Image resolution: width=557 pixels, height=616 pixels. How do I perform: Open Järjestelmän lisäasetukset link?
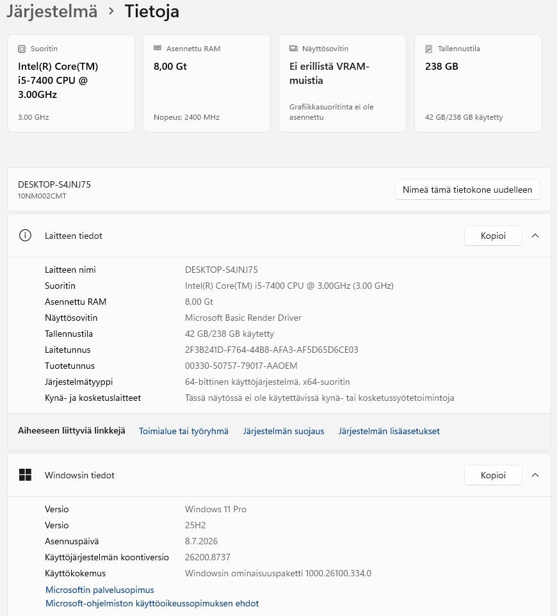coord(389,431)
